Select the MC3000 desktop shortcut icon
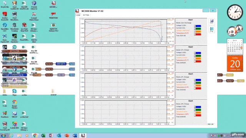This screenshot has height=138, width=246. click(53, 4)
